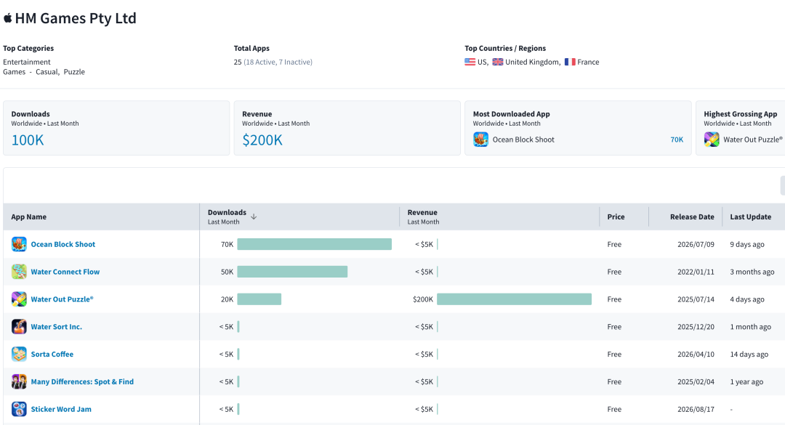Open the Ocean Block Shoot app link
785x425 pixels.
pyautogui.click(x=63, y=244)
